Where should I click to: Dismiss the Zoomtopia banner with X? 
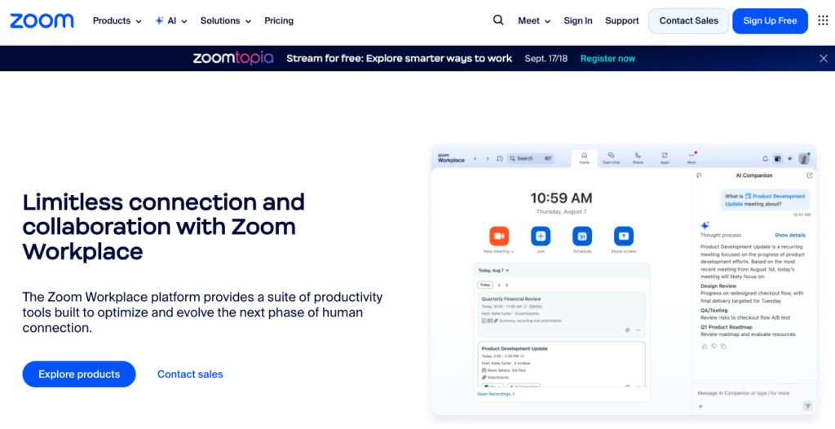(823, 58)
